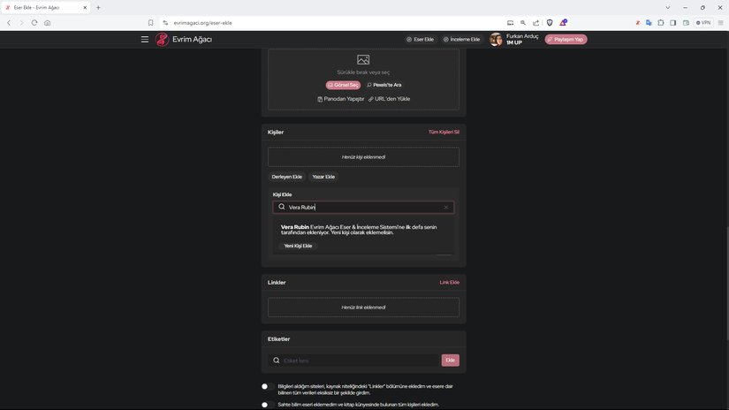Toggle the sources added to Linkler confirmation
The width and height of the screenshot is (729, 410).
[264, 386]
